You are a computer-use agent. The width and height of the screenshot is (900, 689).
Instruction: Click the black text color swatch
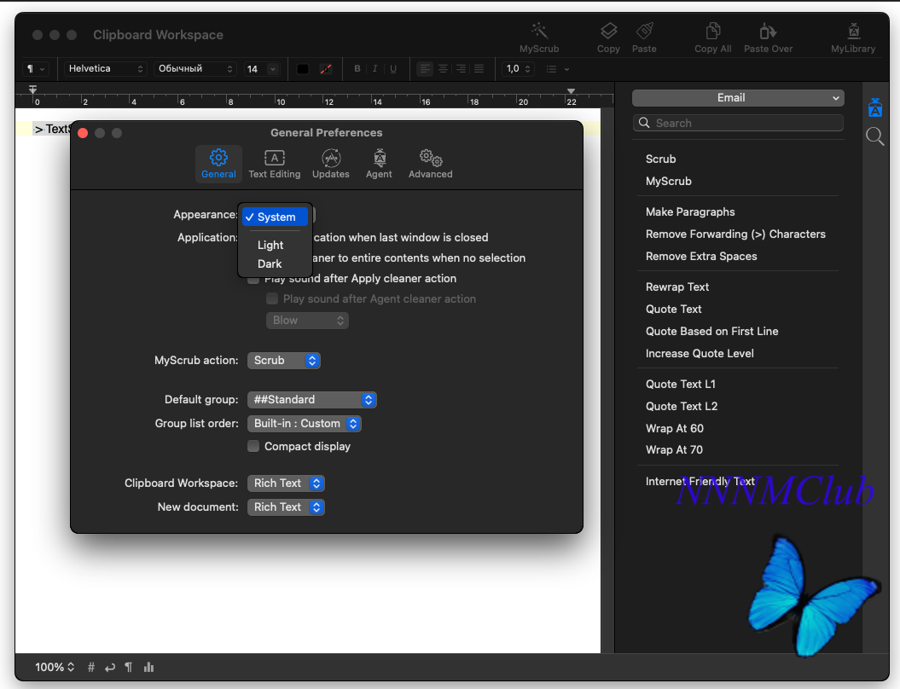(x=303, y=69)
